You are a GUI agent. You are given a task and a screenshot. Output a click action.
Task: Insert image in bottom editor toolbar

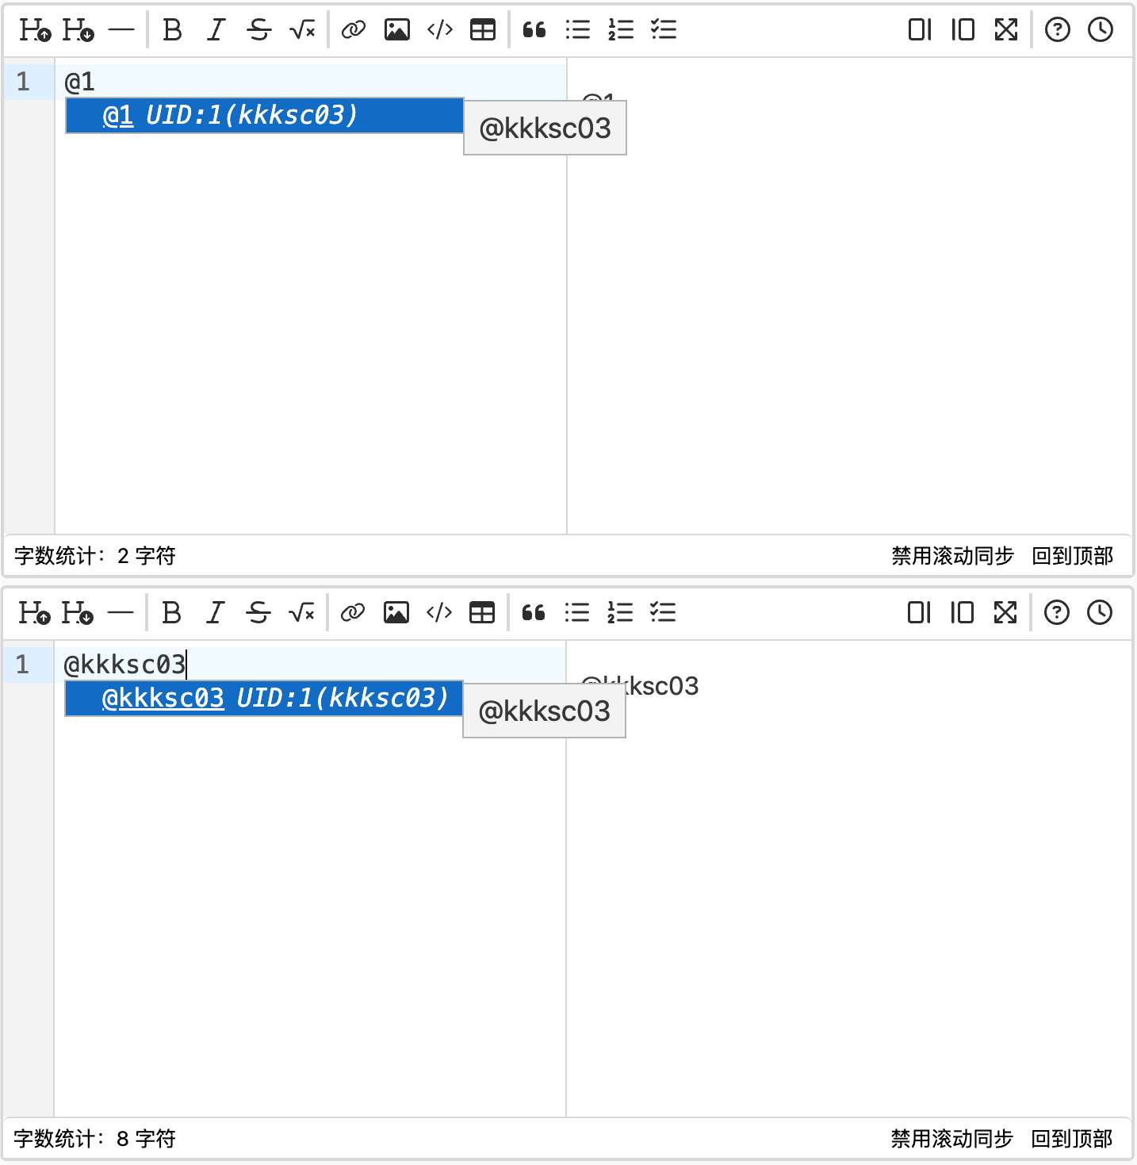[396, 613]
